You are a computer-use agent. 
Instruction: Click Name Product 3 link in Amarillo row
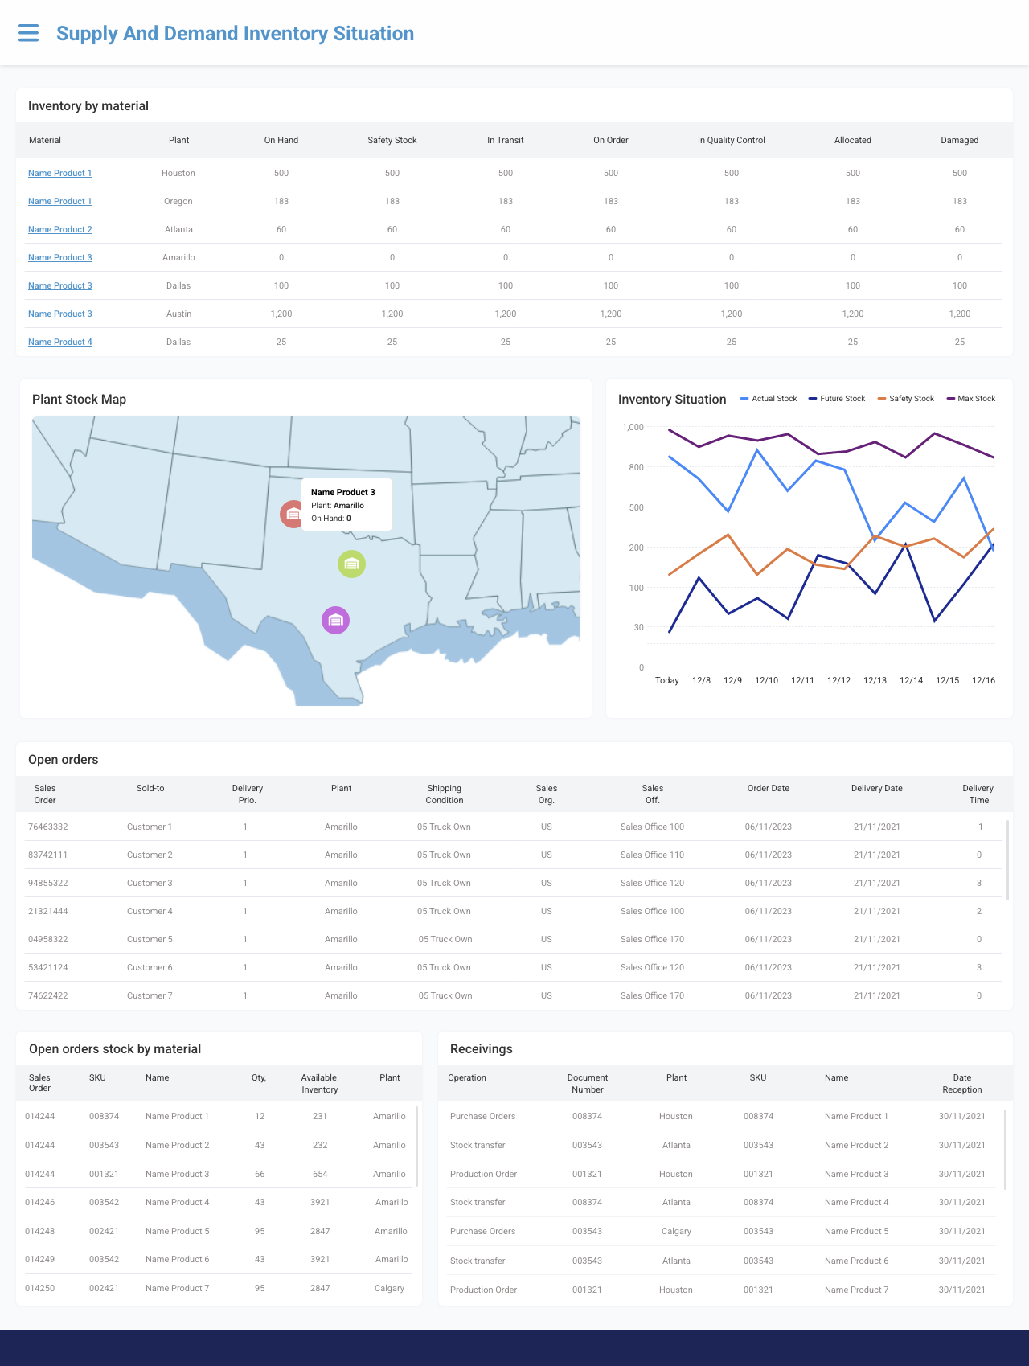[x=59, y=257]
